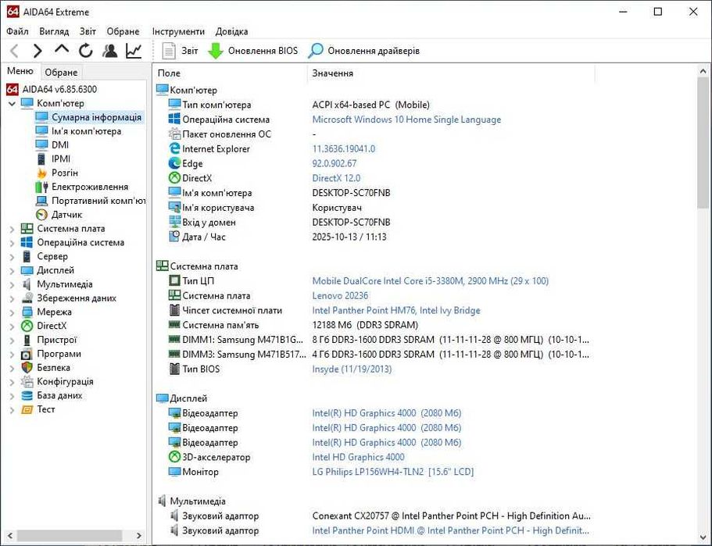Open the Lenovo 20236 motherboard link
Image resolution: width=712 pixels, height=546 pixels.
click(x=340, y=296)
